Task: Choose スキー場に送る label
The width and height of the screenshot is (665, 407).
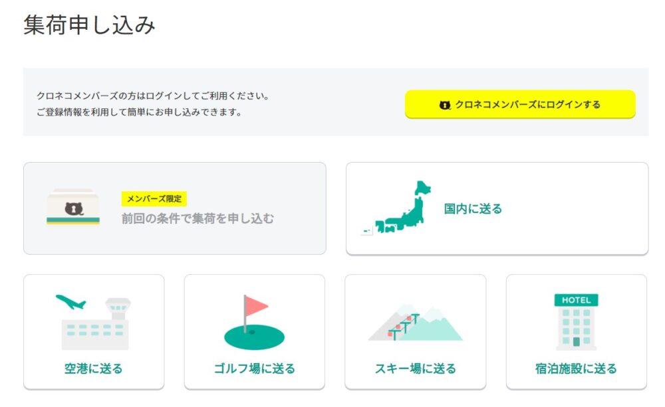Action: coord(415,368)
